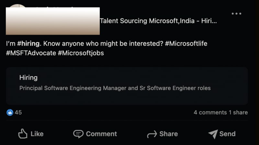Click the Comment button label
The height and width of the screenshot is (145, 259).
tap(101, 134)
